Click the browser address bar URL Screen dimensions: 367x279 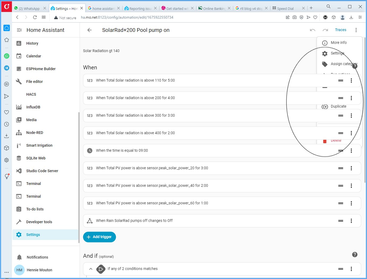click(127, 17)
